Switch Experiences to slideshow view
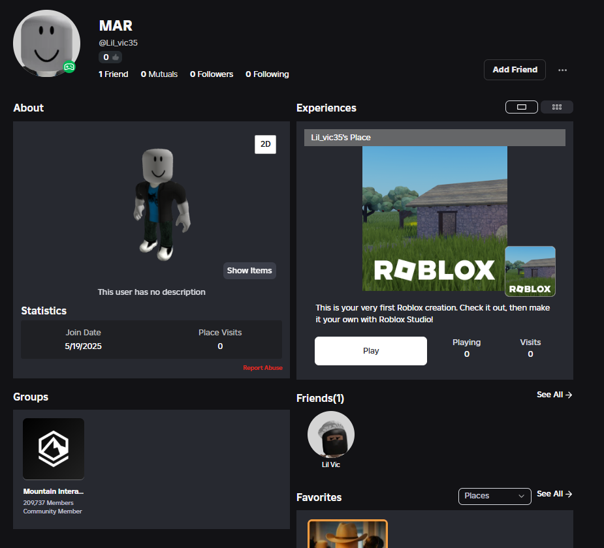This screenshot has height=548, width=604. [522, 107]
